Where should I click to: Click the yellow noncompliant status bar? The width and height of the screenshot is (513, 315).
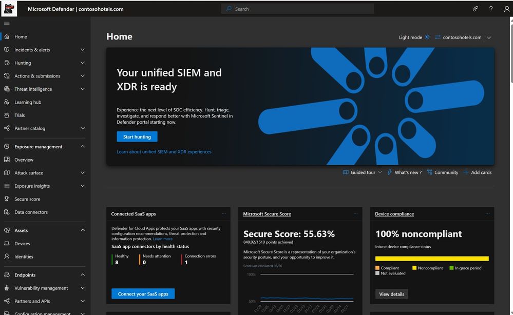[432, 259]
